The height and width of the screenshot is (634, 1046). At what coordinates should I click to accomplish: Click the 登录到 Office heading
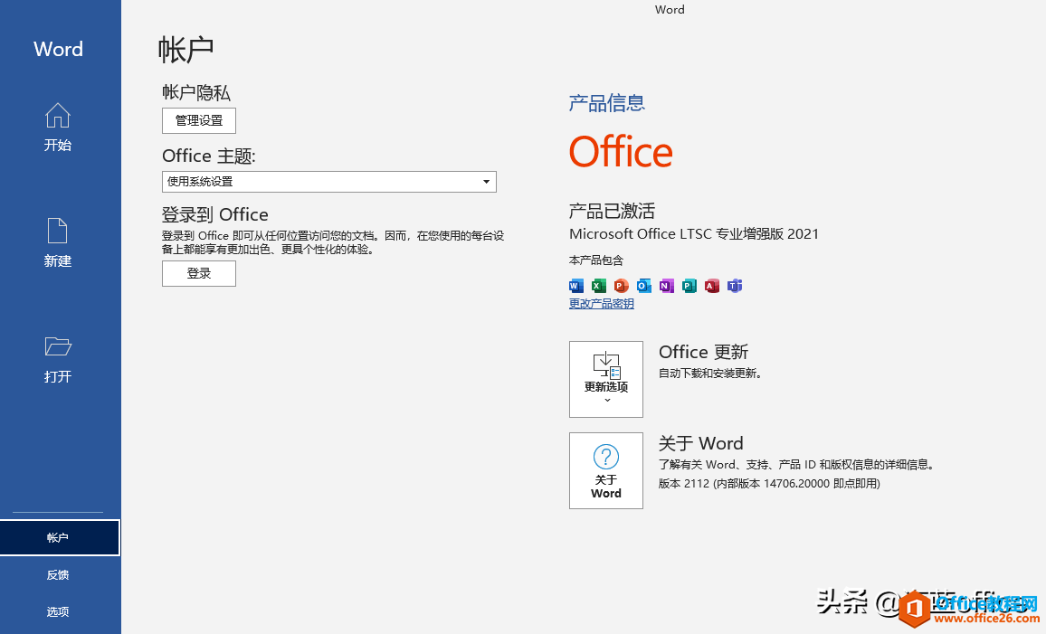[214, 214]
